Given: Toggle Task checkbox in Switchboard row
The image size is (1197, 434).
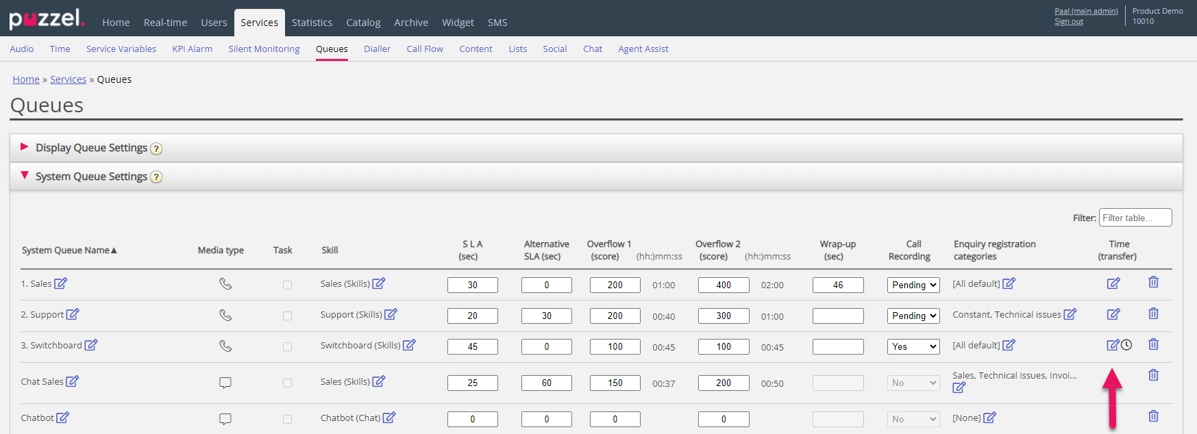Looking at the screenshot, I should click(x=287, y=346).
